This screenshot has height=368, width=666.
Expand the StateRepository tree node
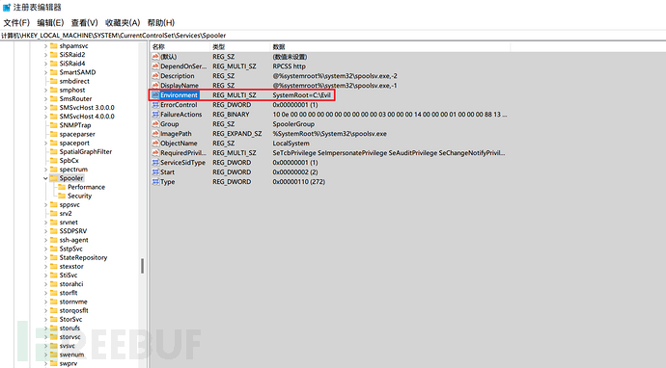click(45, 258)
